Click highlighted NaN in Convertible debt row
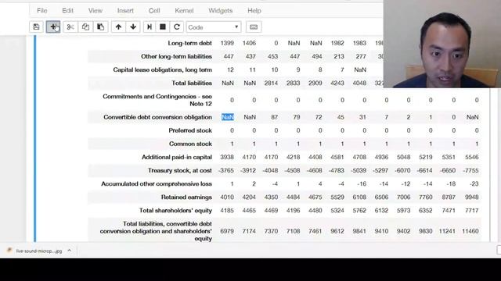Image resolution: width=501 pixels, height=281 pixels. 228,117
